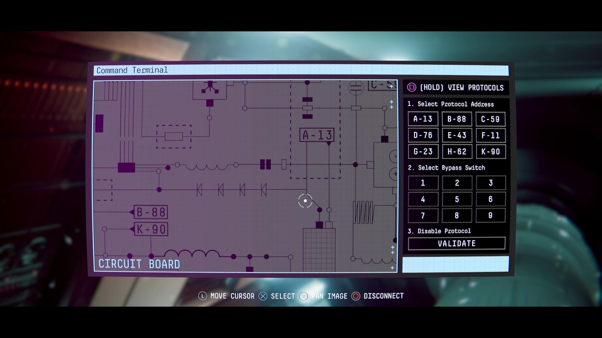Choose bypass switch 3
The height and width of the screenshot is (338, 602).
click(x=490, y=183)
